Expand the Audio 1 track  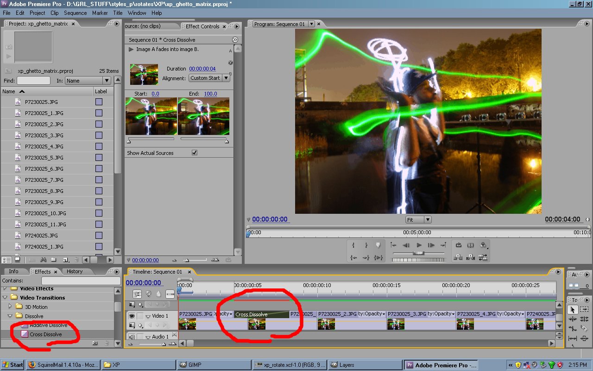point(148,337)
